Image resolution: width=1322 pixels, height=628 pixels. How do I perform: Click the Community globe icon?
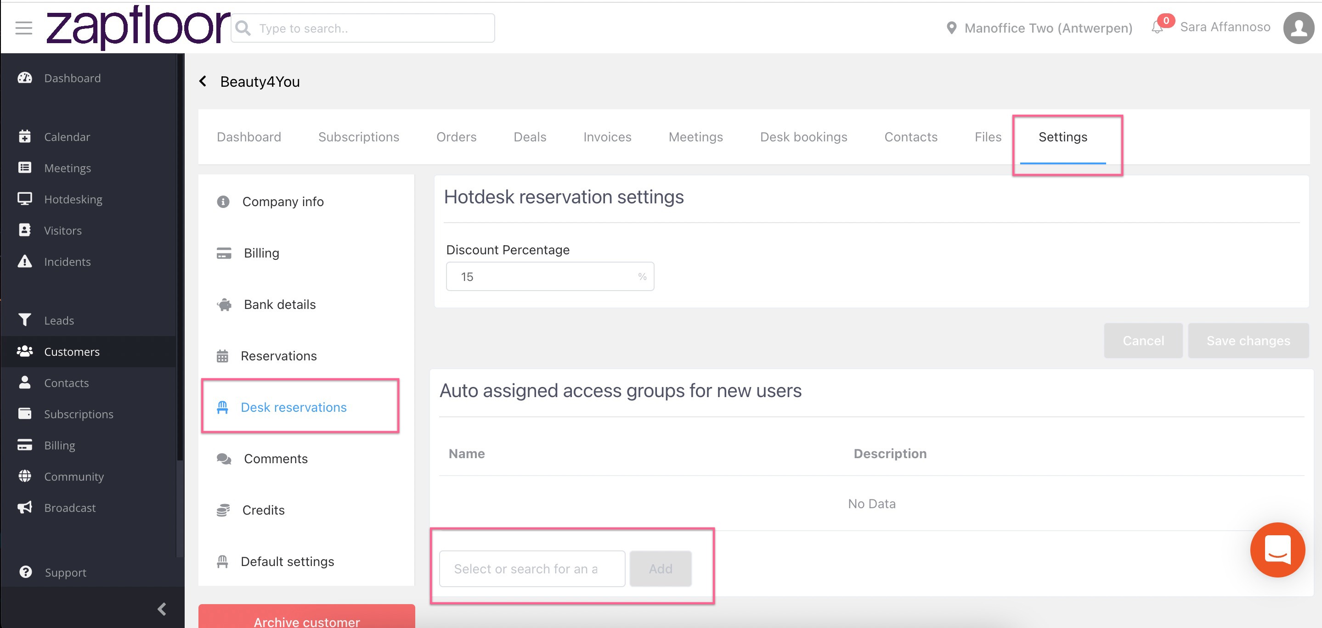pos(25,476)
